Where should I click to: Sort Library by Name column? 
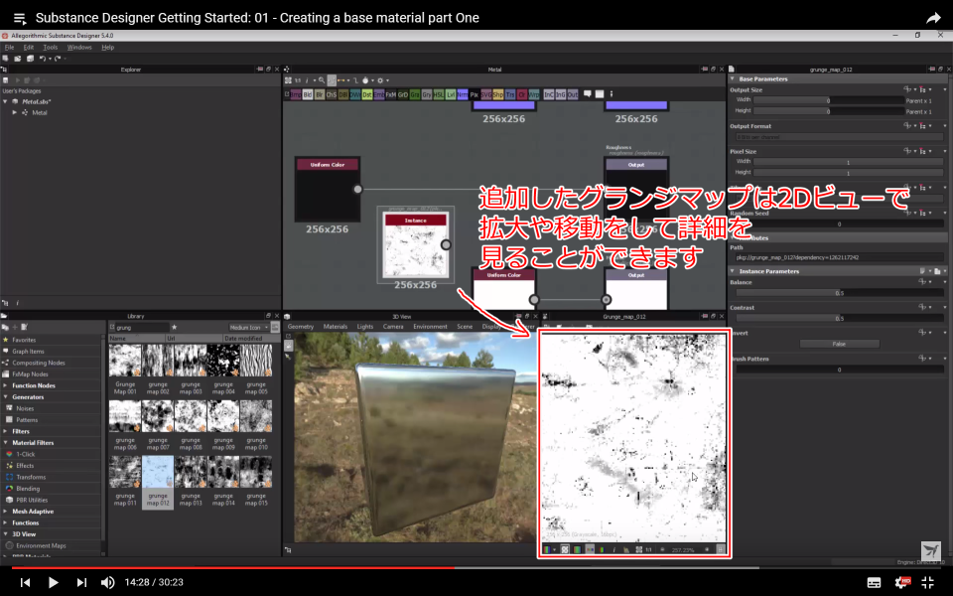(137, 339)
